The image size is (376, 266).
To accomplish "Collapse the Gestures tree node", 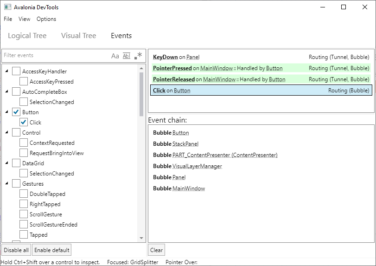I will pyautogui.click(x=6, y=184).
